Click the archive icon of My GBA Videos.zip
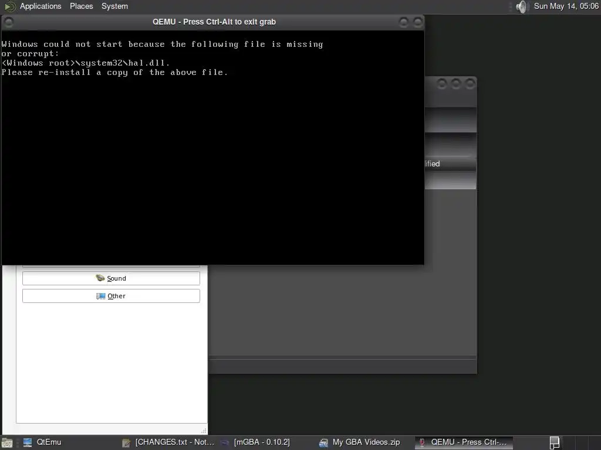 tap(323, 443)
